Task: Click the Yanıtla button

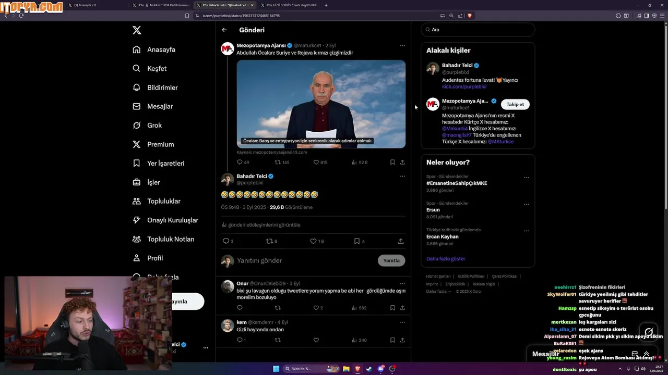Action: [391, 260]
